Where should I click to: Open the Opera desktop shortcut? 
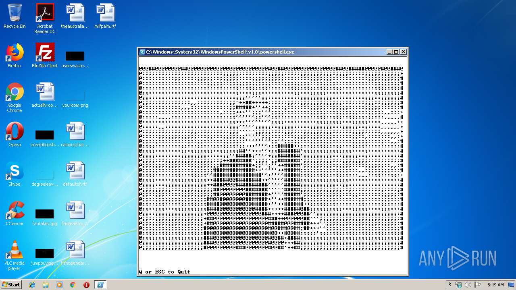15,135
